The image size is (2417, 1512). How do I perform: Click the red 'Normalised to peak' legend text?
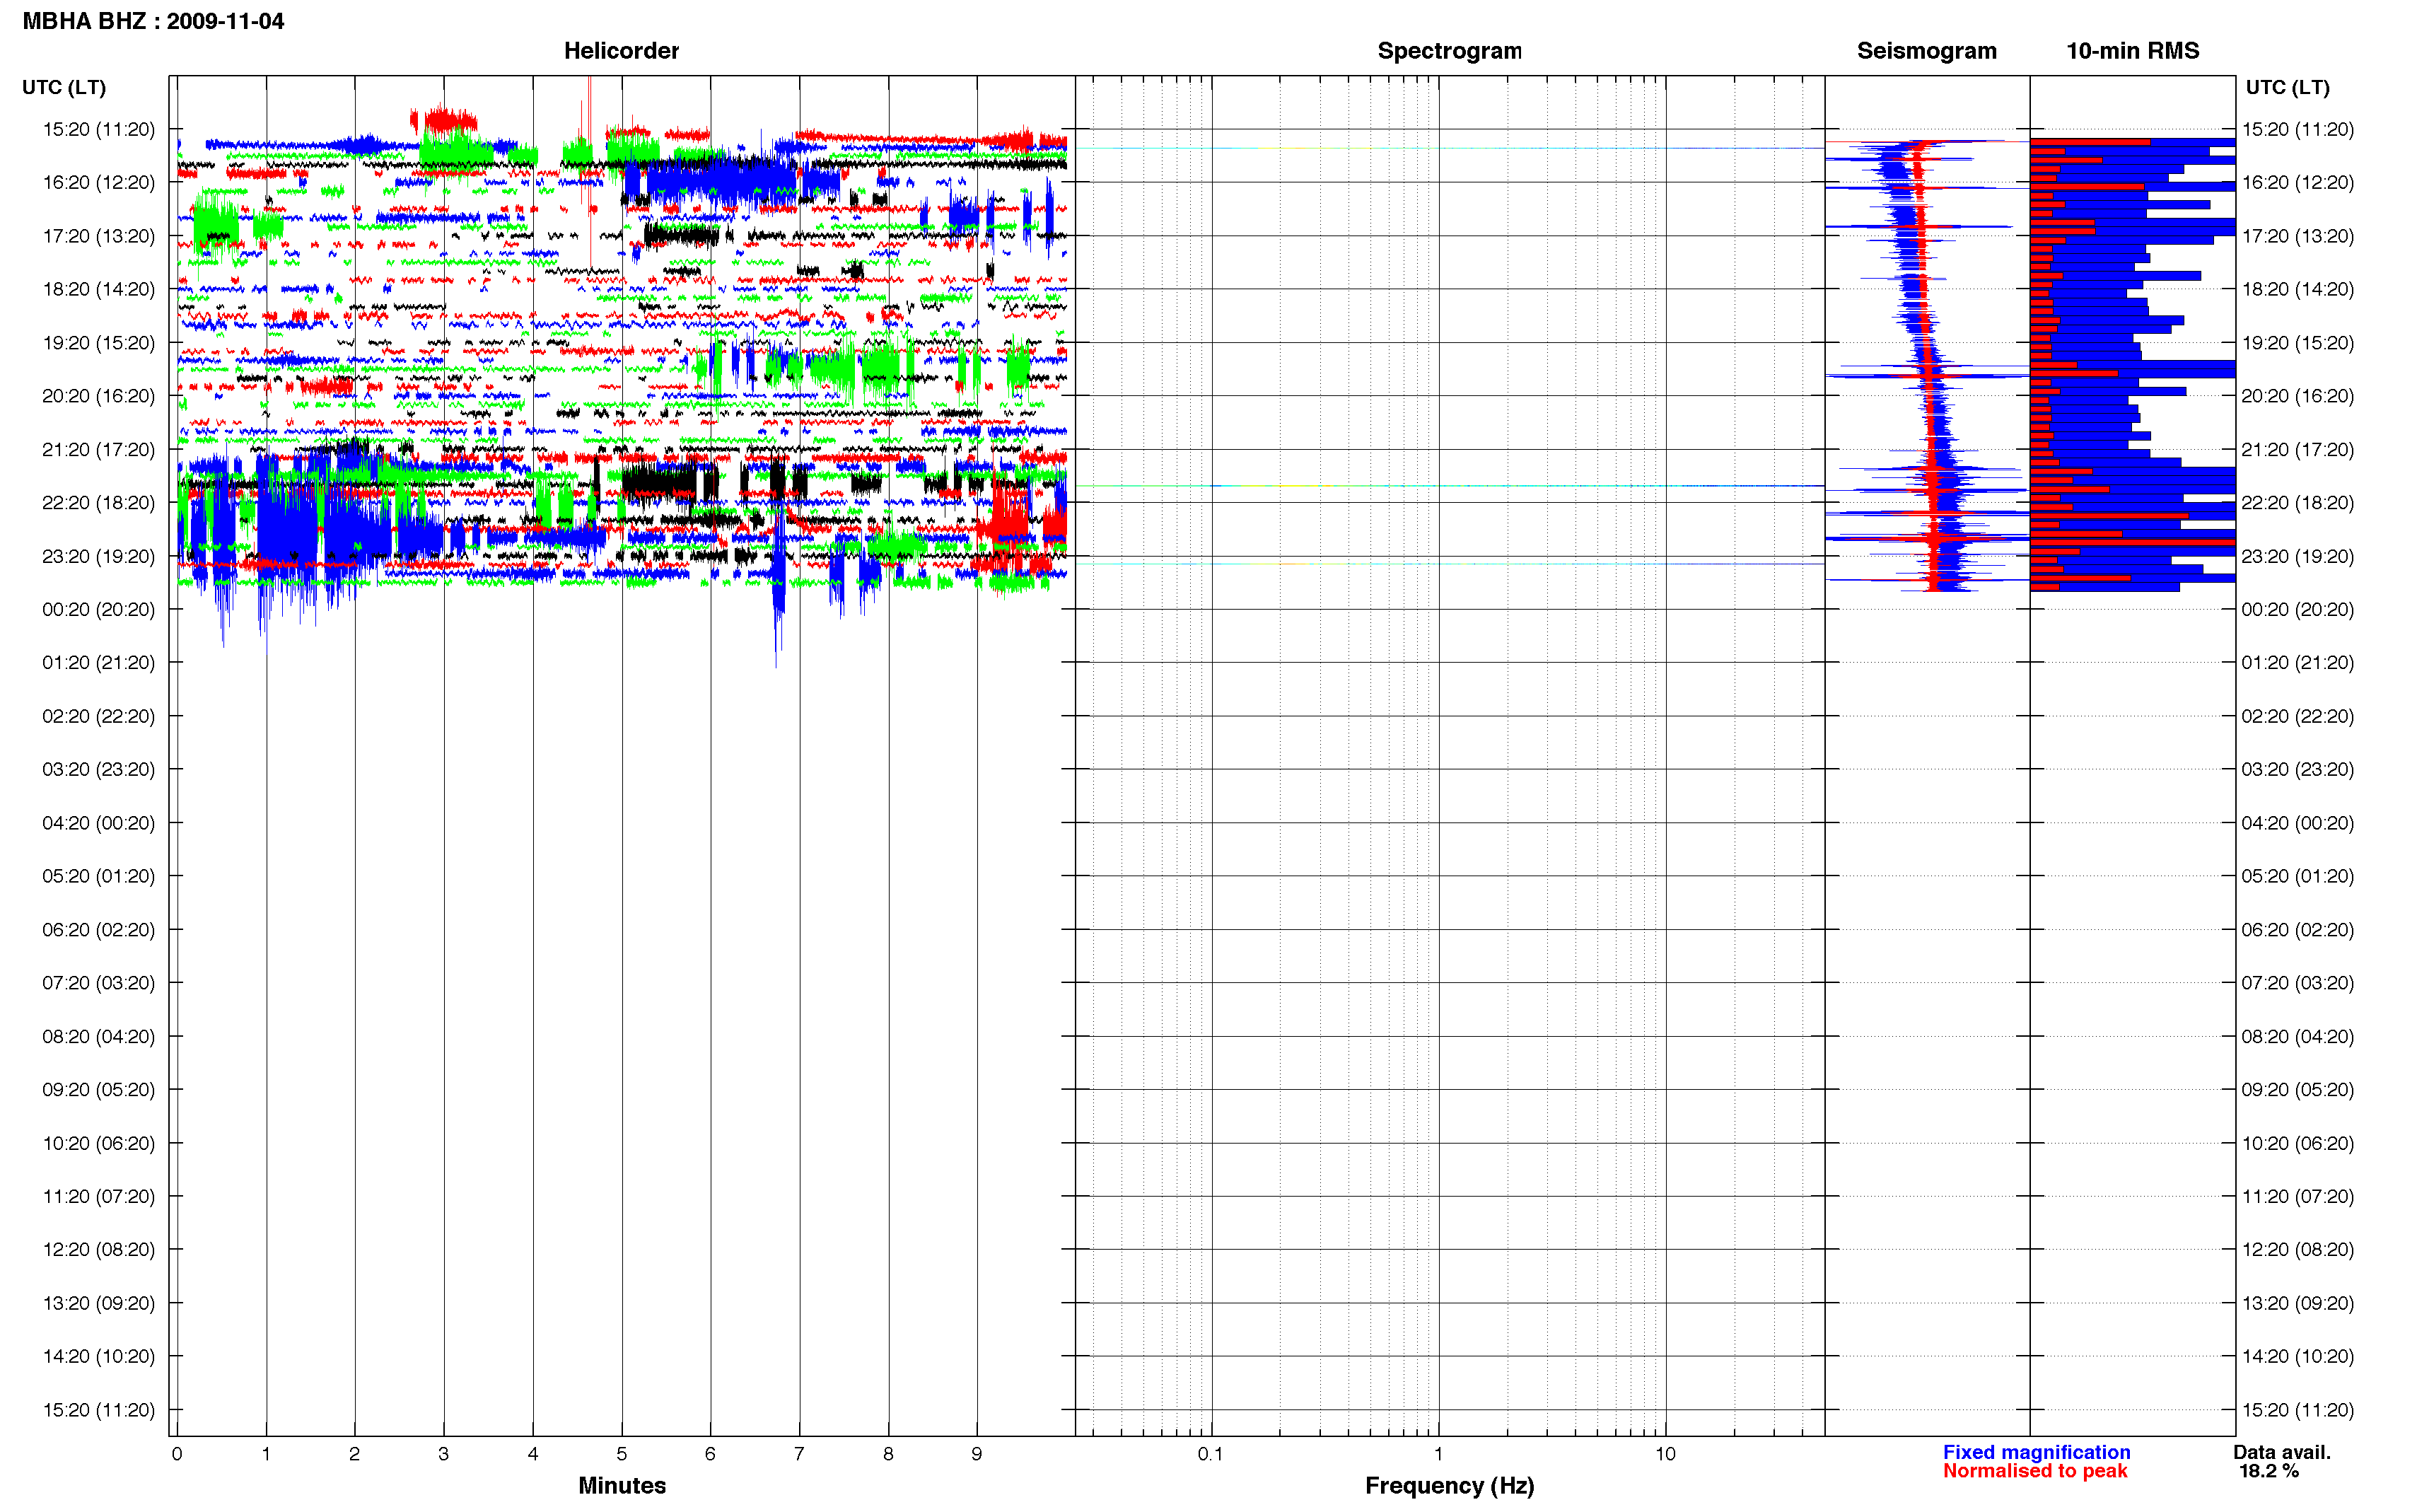[2035, 1471]
